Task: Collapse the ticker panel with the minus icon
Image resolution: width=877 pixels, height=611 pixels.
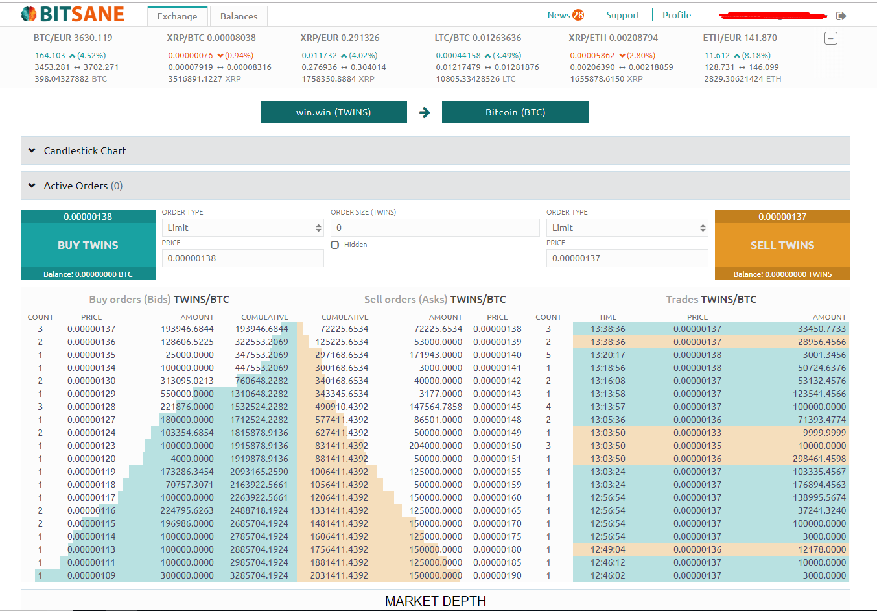Action: click(x=830, y=38)
